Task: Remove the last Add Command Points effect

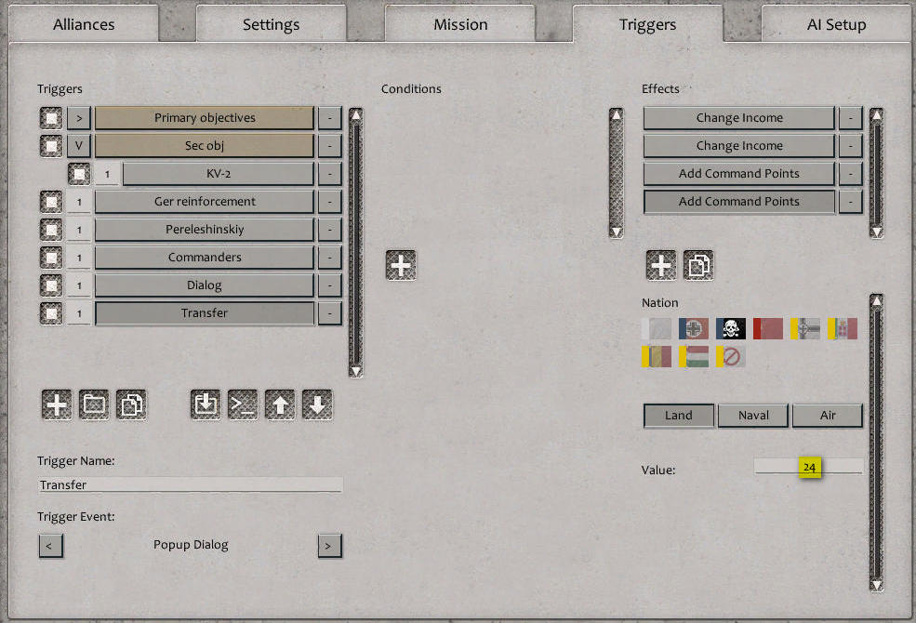Action: [851, 202]
